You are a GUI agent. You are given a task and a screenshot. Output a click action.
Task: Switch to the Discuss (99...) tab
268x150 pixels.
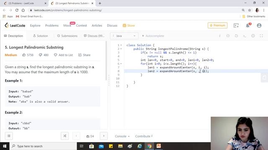[94, 36]
